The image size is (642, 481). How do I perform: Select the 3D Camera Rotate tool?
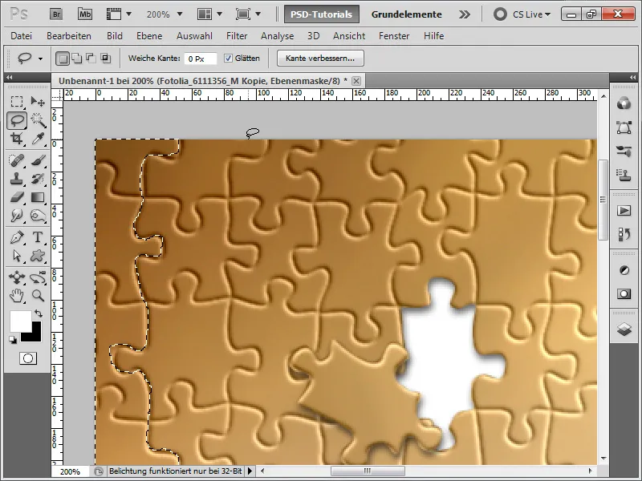[x=38, y=277]
